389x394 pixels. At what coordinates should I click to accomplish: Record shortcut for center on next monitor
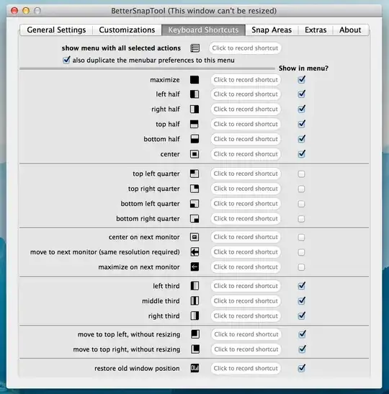point(246,237)
